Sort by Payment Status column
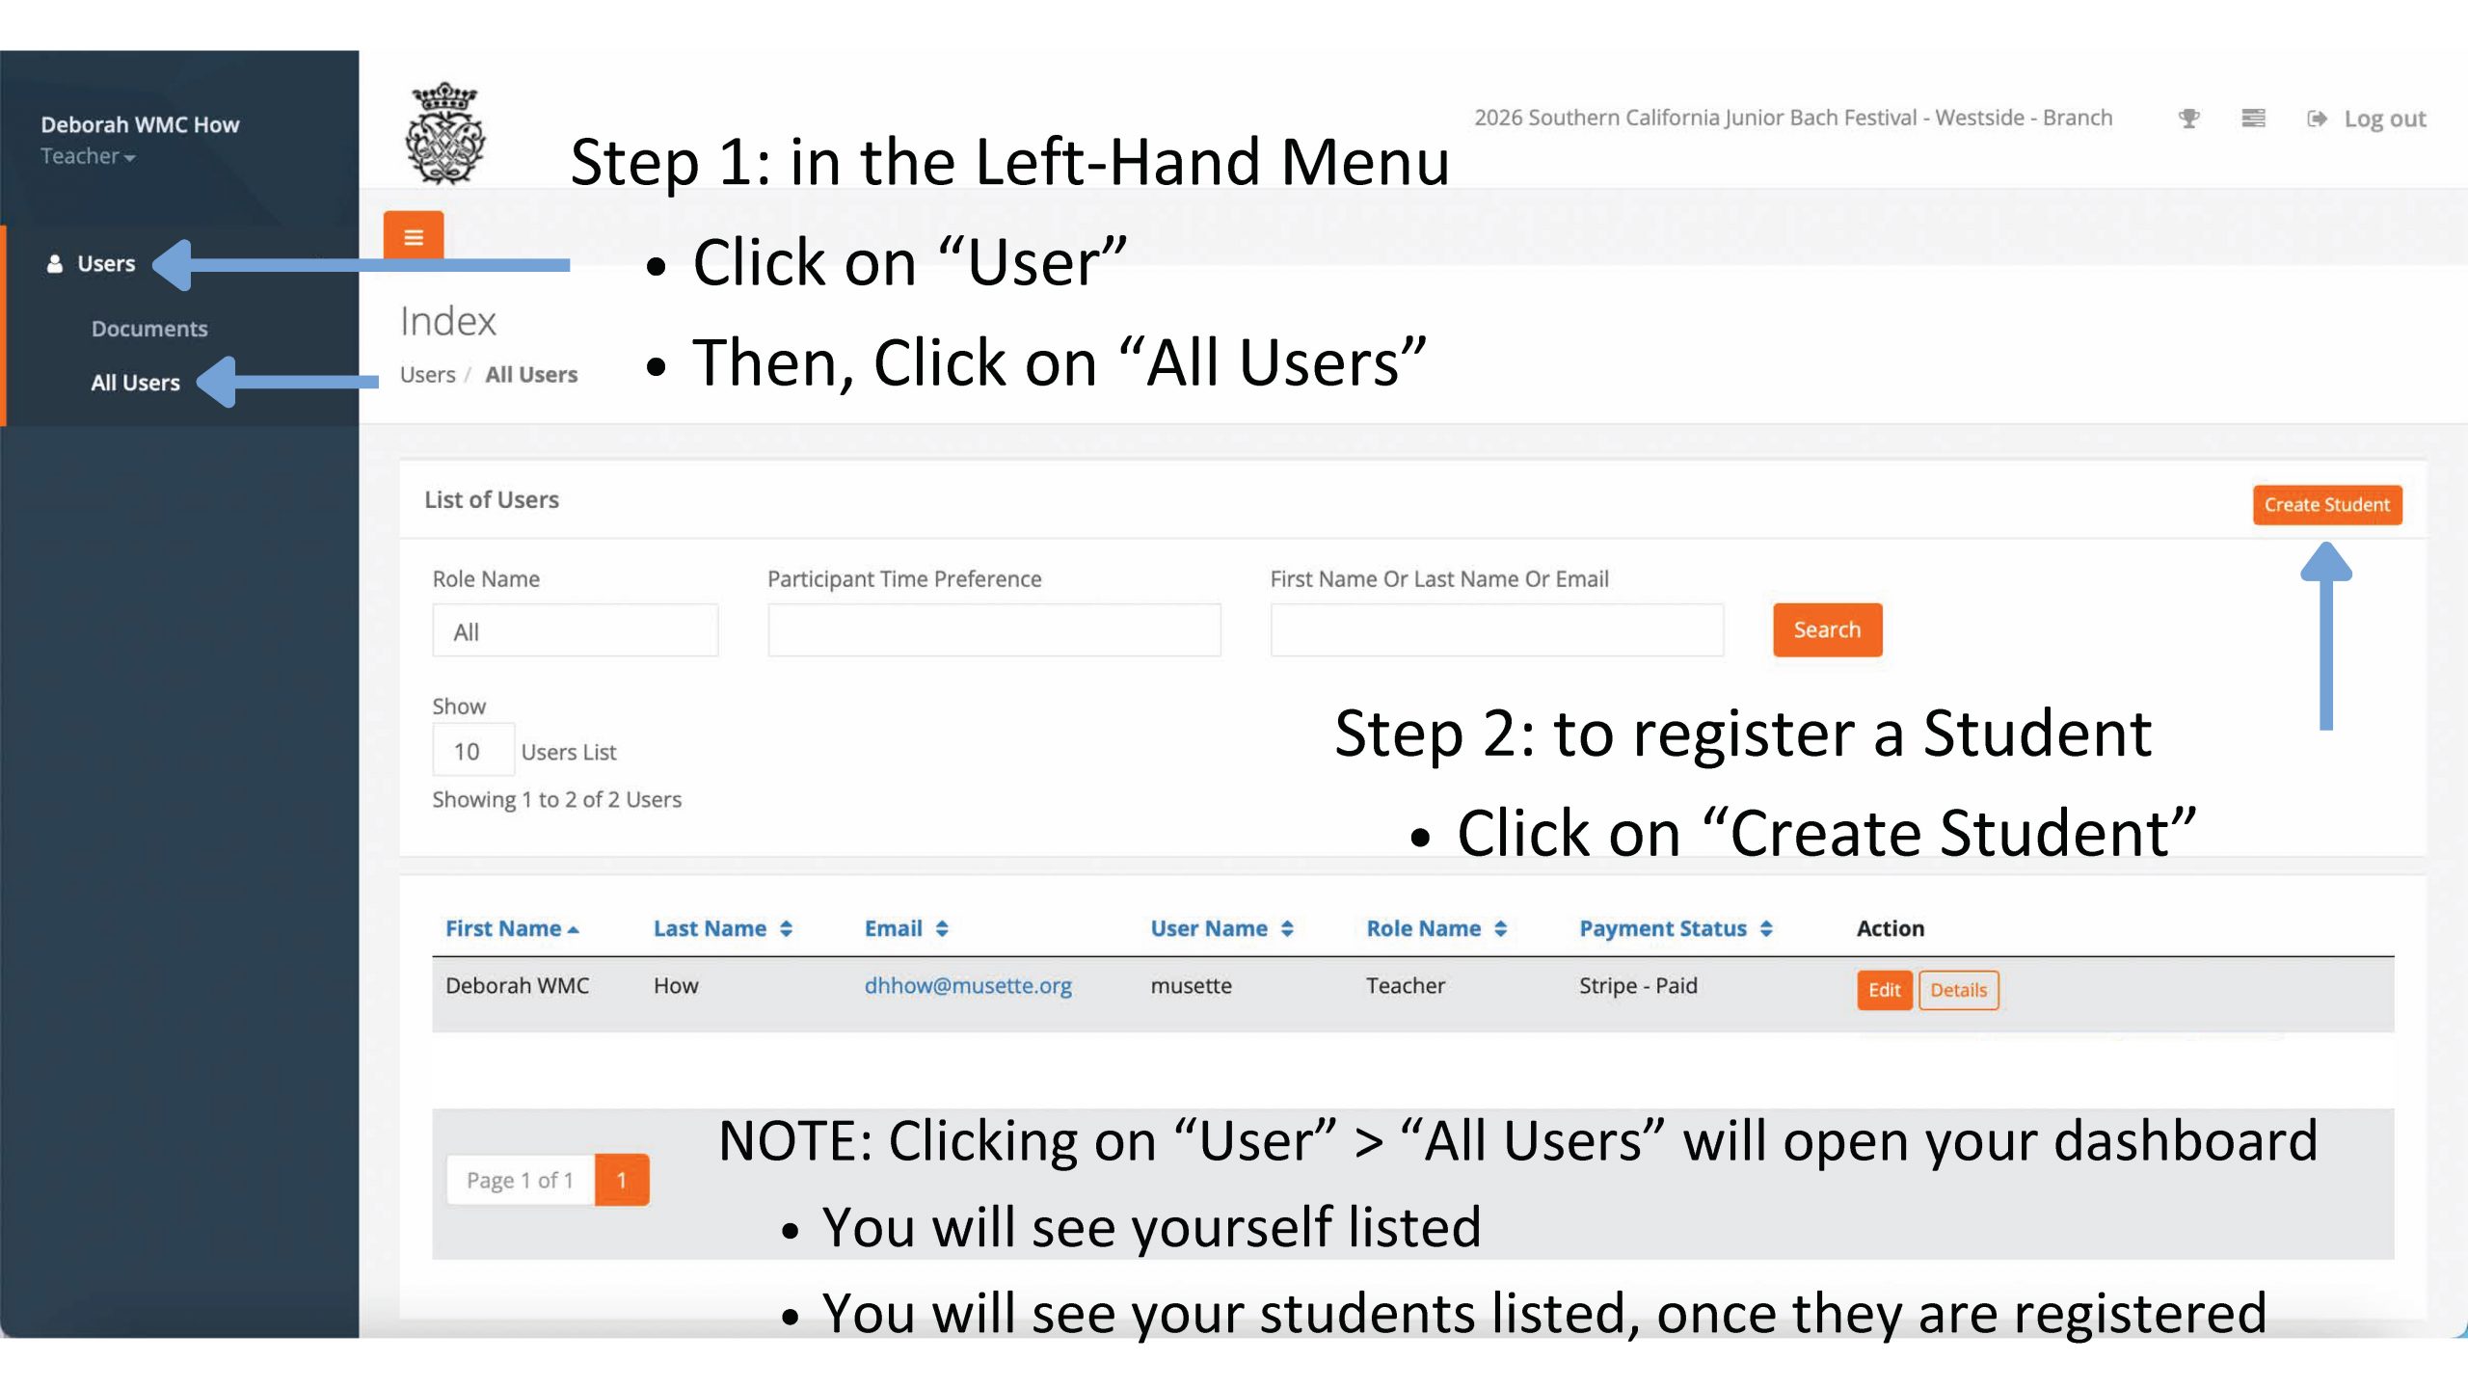2468x1388 pixels. click(x=1765, y=928)
